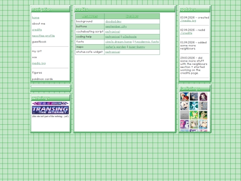Click the credits panel heading
This screenshot has height=181, width=241.
125,9
